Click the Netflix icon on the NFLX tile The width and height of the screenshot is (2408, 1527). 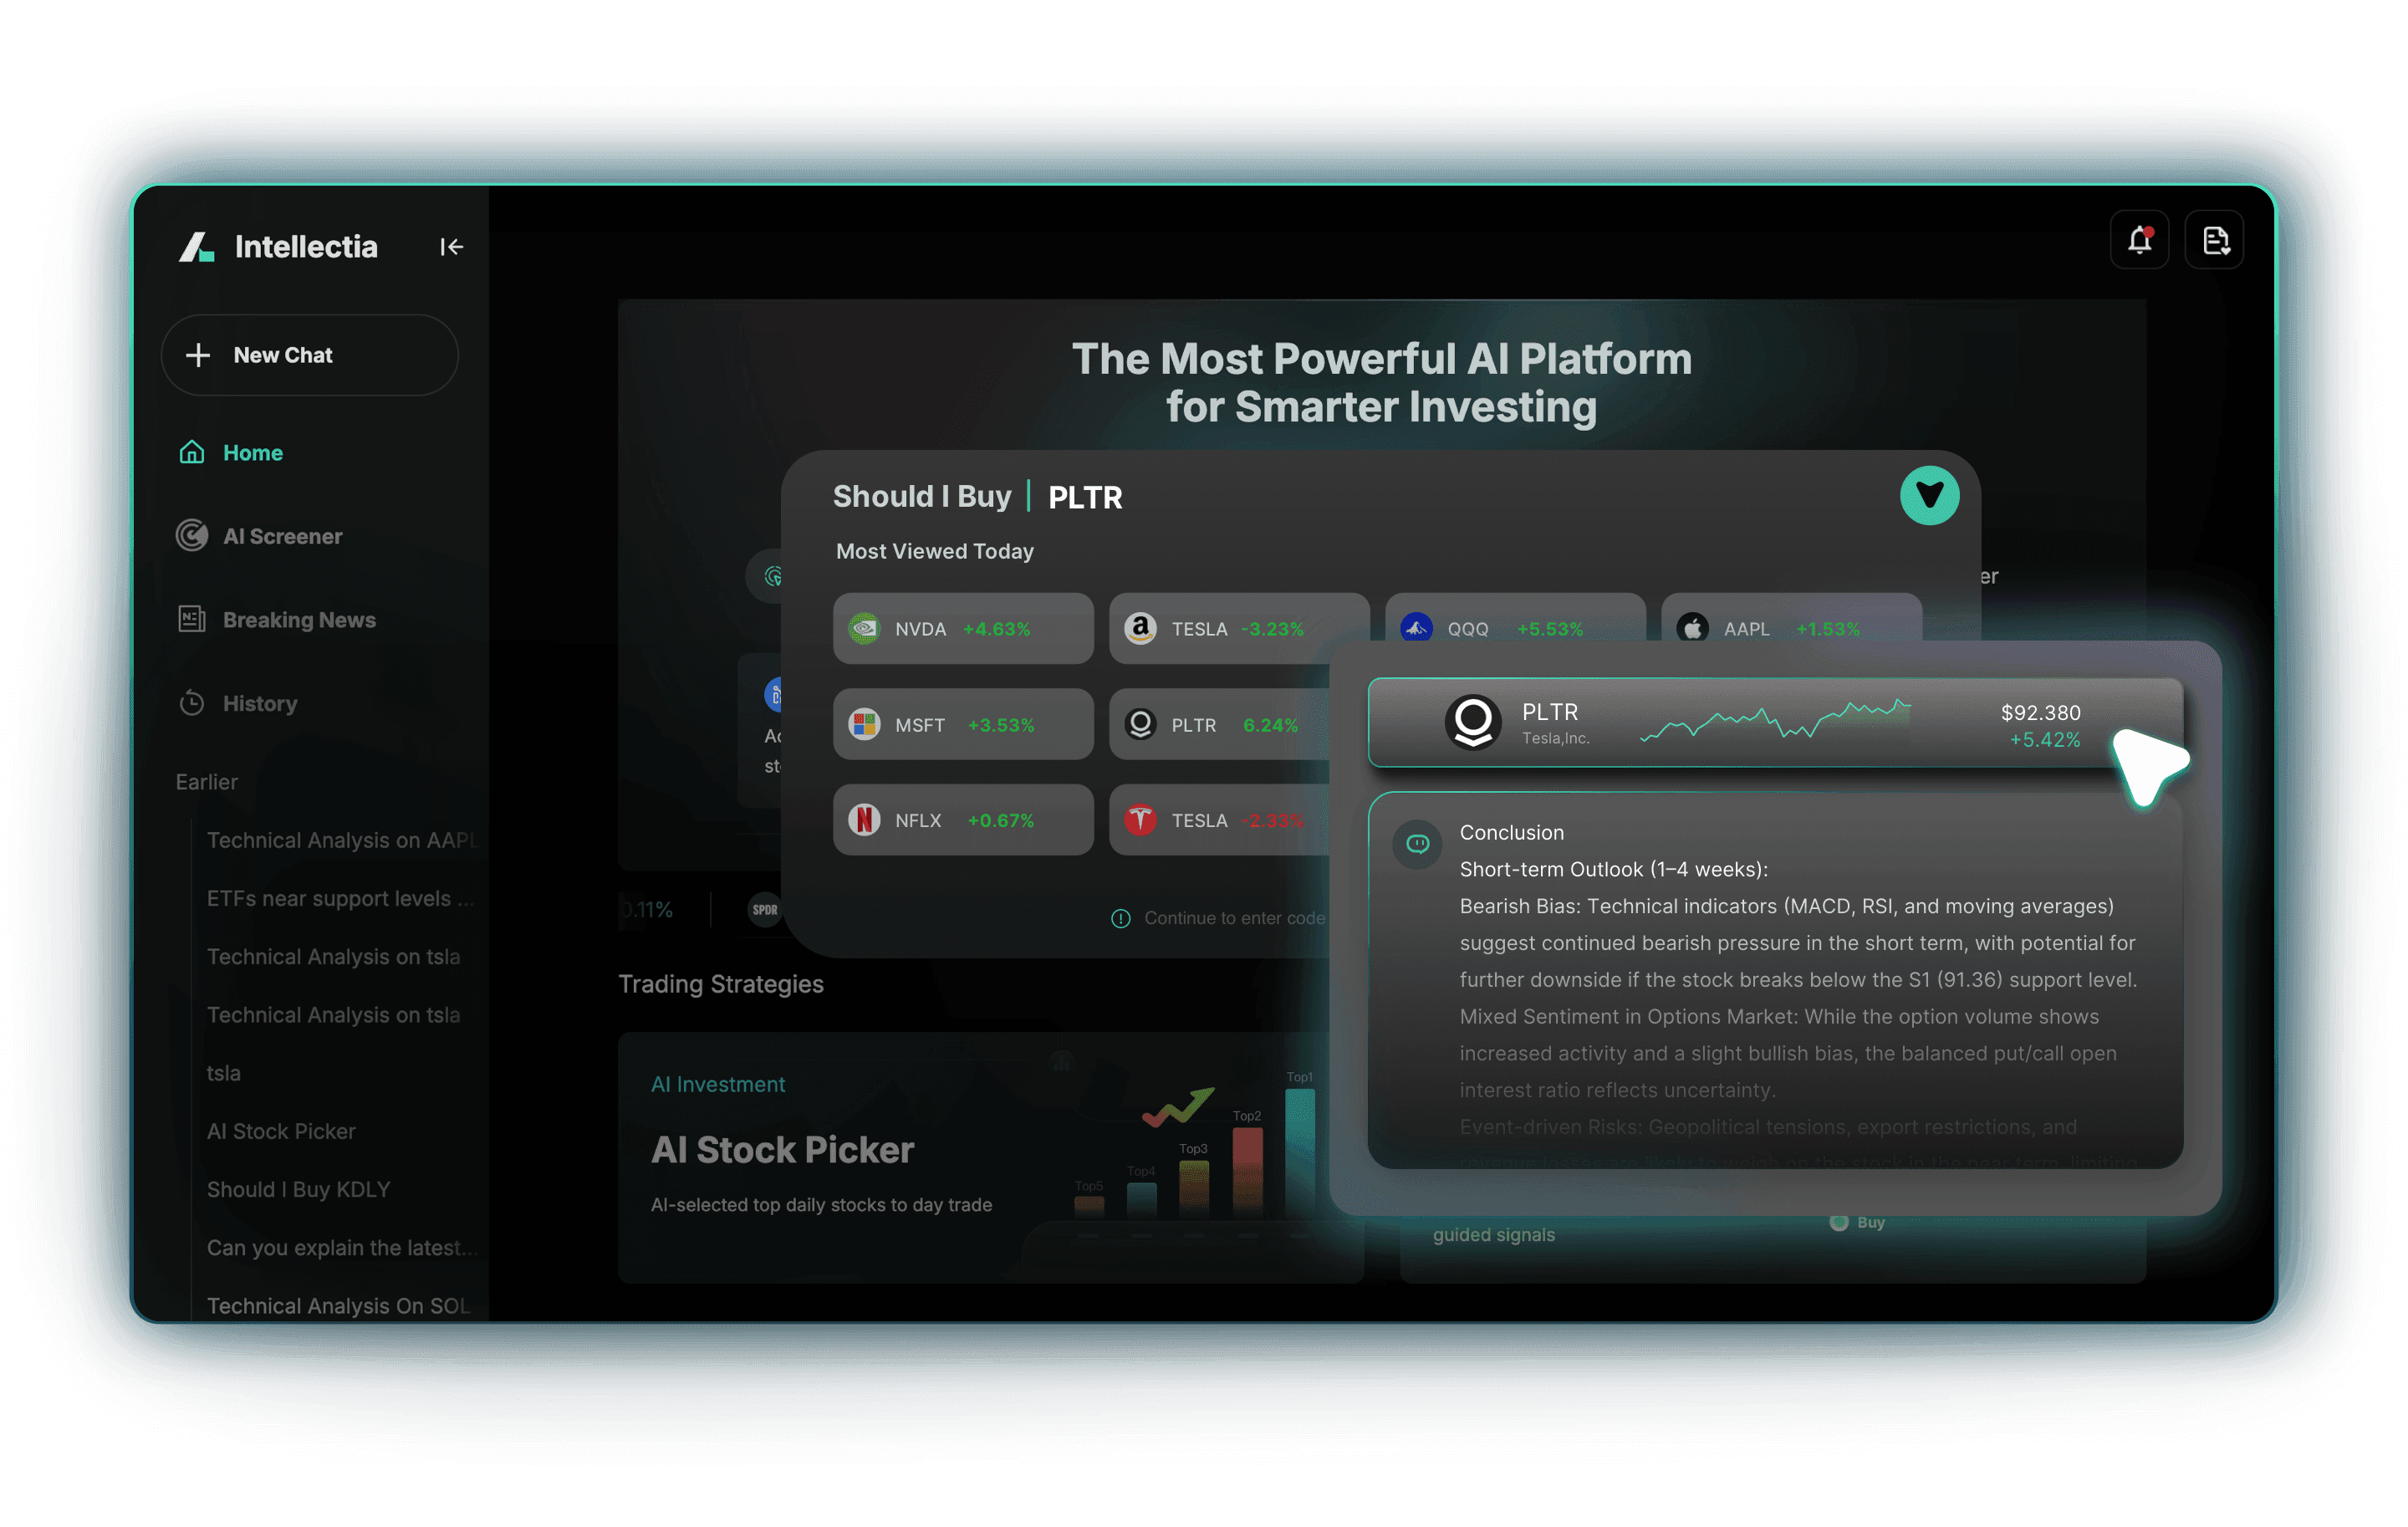tap(866, 820)
